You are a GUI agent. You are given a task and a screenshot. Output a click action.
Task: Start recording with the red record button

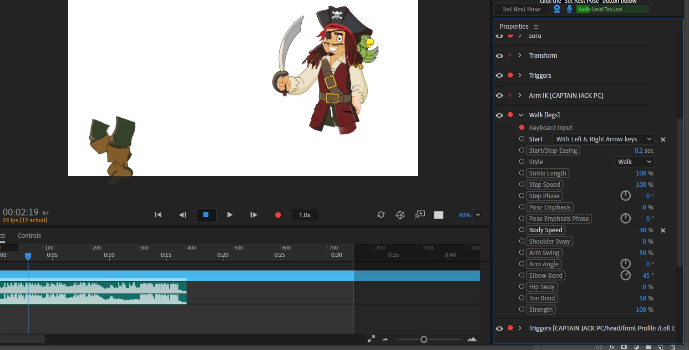pyautogui.click(x=278, y=215)
